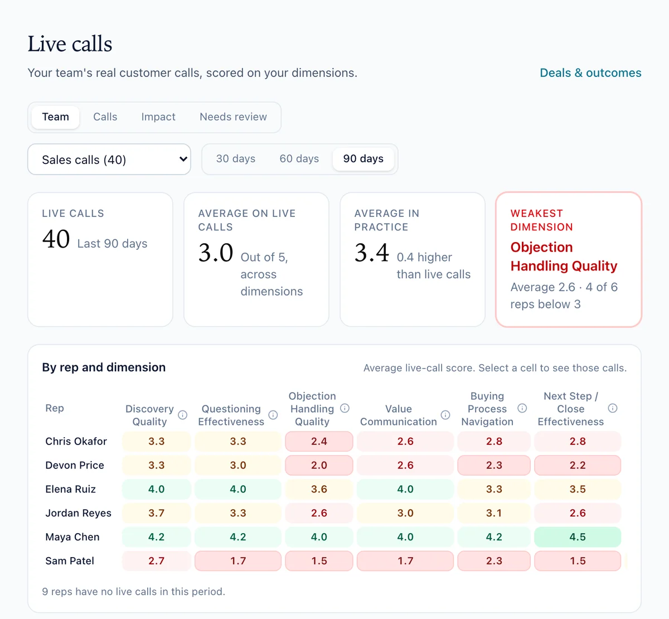Select Elena Ruiz's Objection Handling cell 3.6
The image size is (669, 619).
319,489
